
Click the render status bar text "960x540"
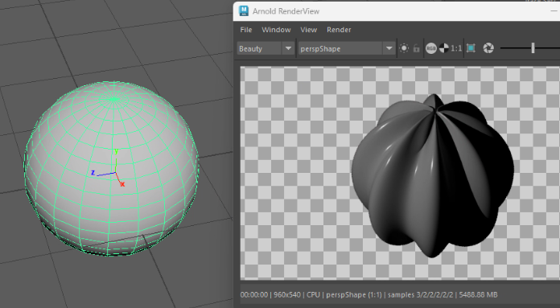point(286,295)
